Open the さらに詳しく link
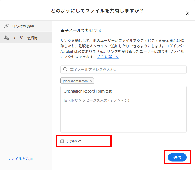This screenshot has width=195, height=170. (x=108, y=57)
